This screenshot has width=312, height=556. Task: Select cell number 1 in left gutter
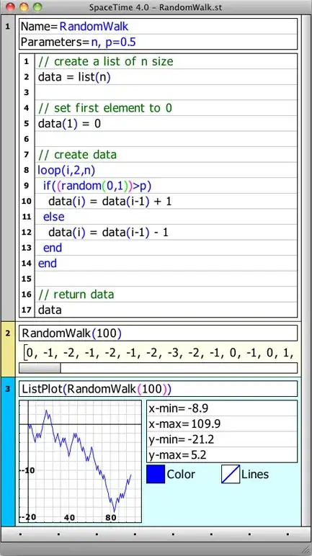click(x=8, y=27)
